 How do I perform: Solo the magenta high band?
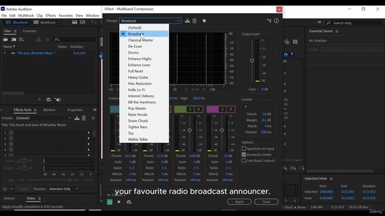[222, 109]
